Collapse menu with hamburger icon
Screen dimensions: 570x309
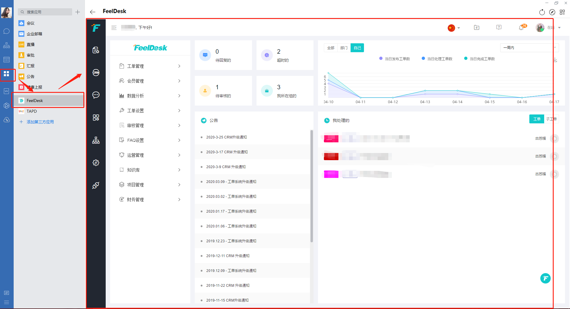114,28
